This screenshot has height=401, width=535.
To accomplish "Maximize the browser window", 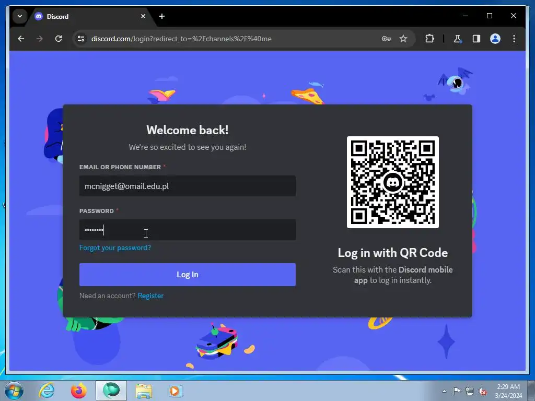I will pos(489,16).
